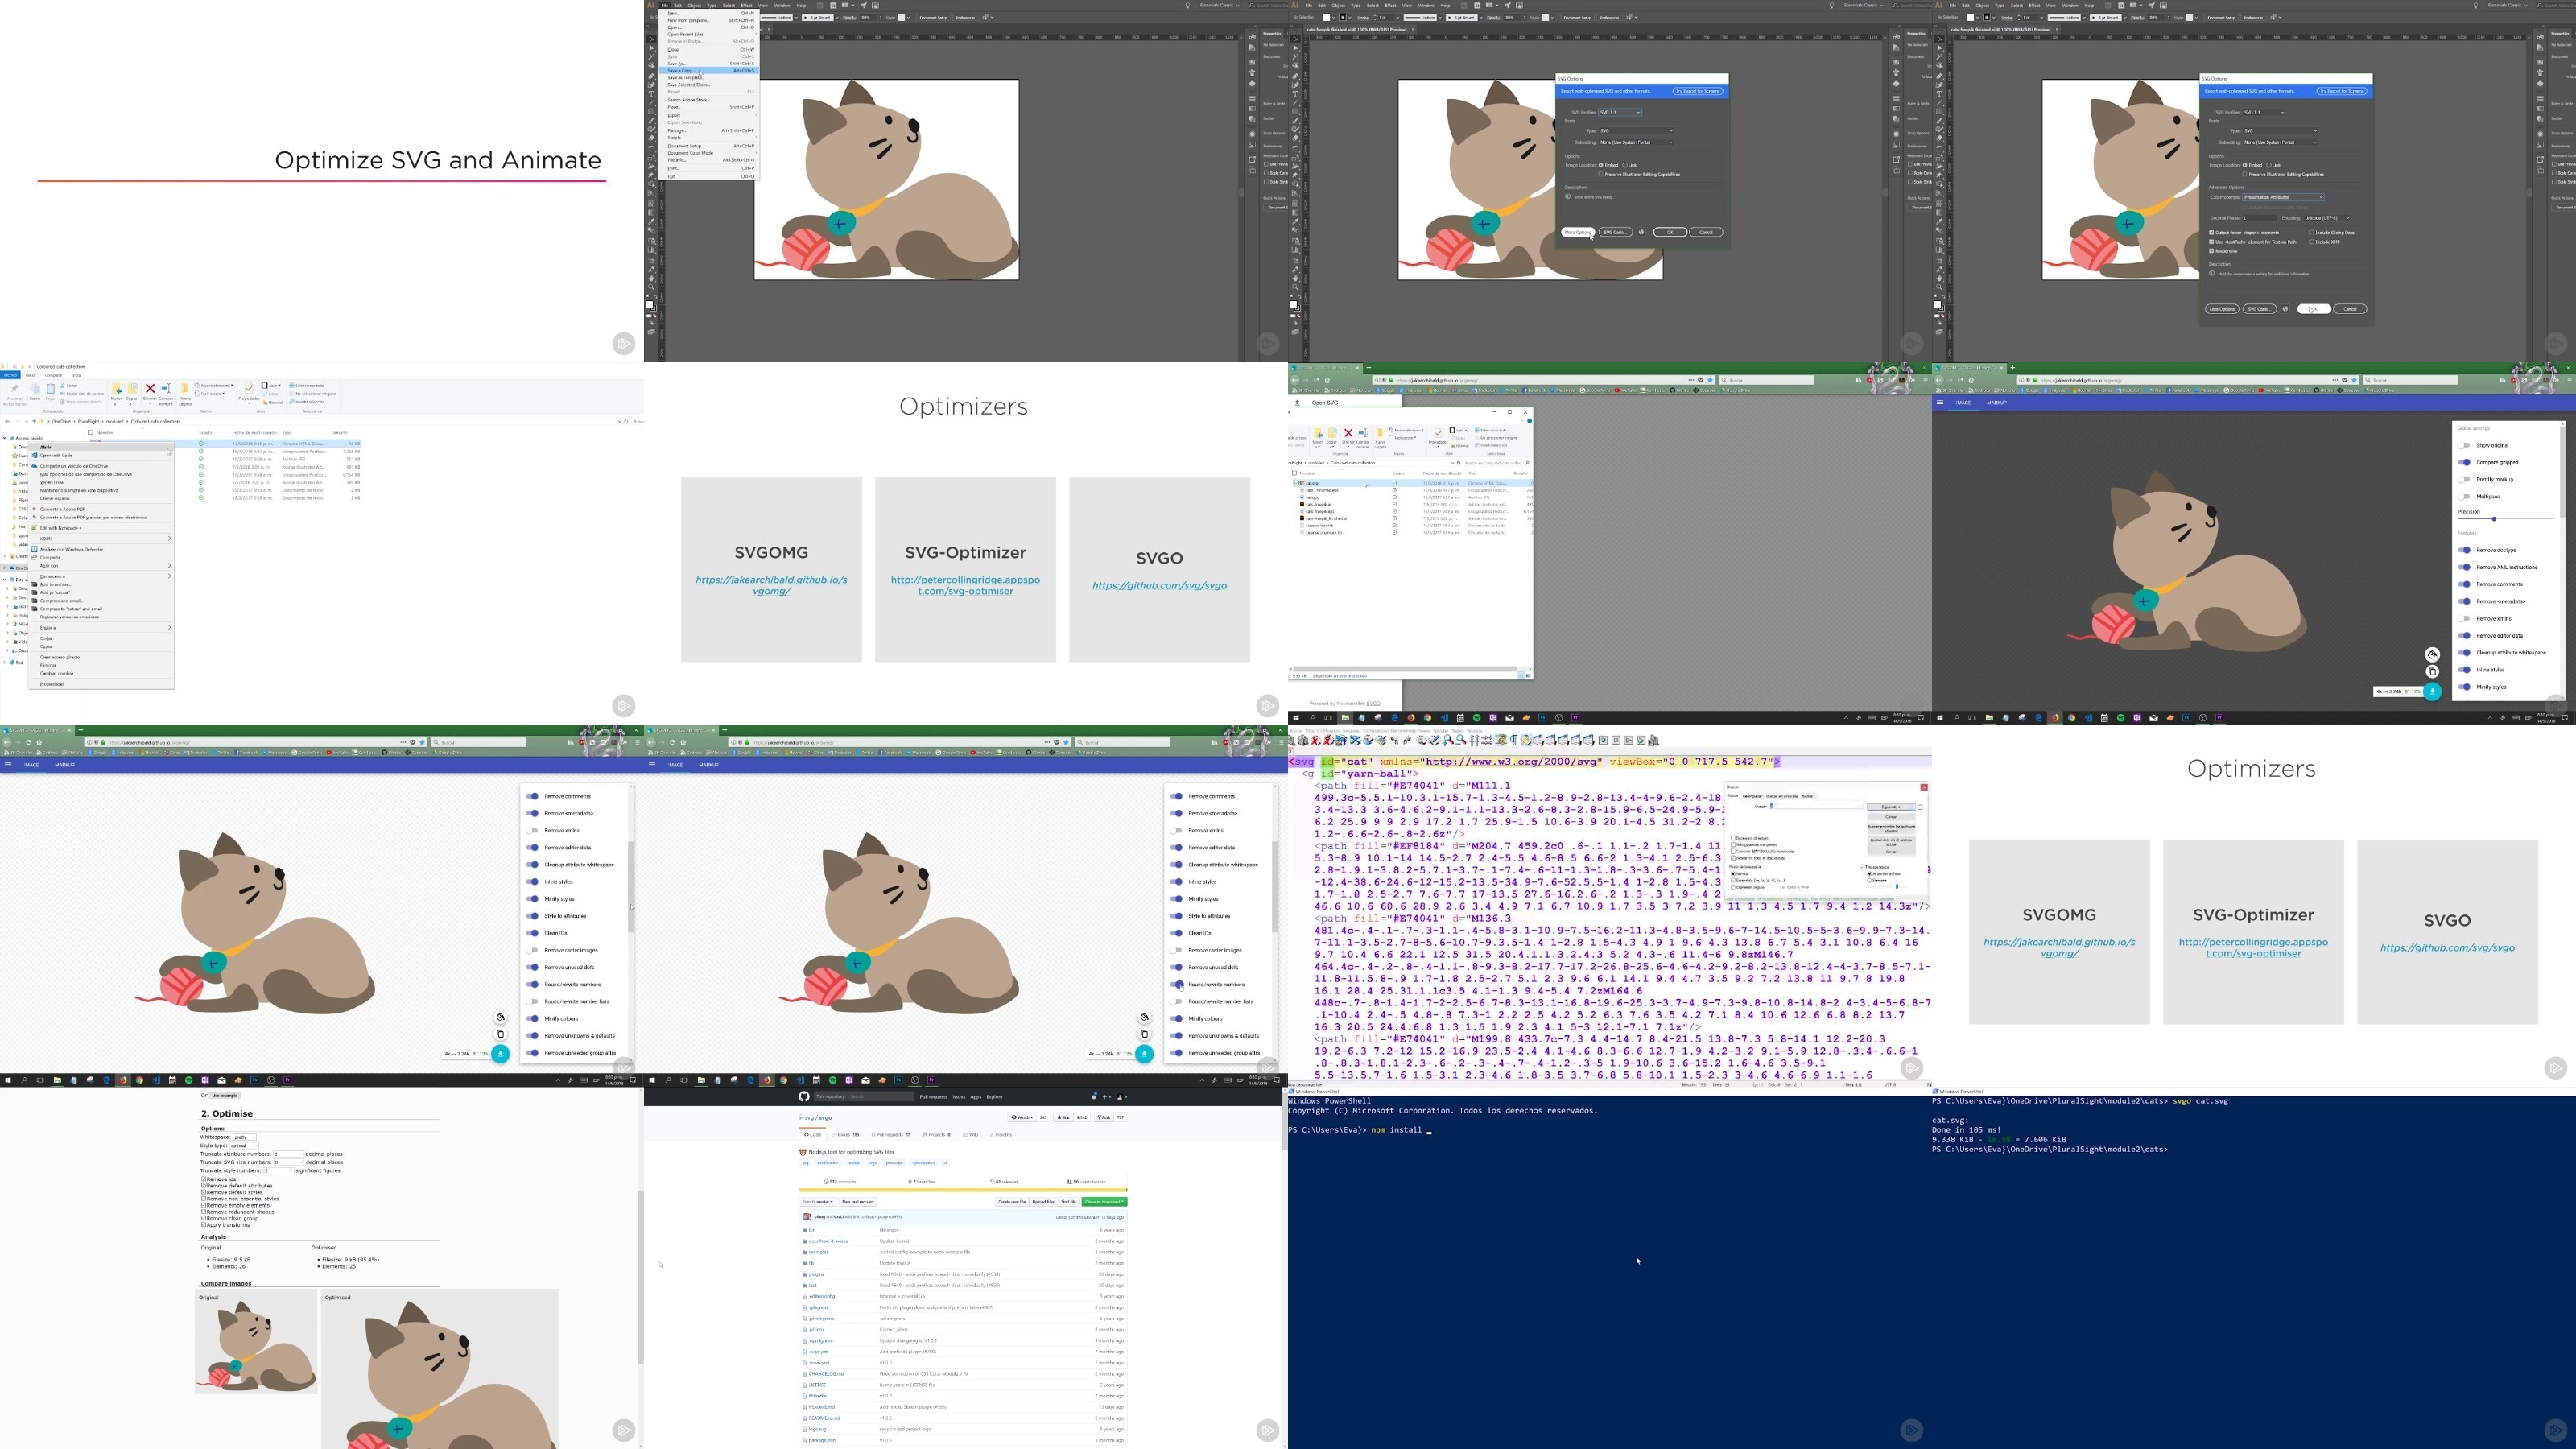
Task: Expand the Enviar a submenu in the context menu
Action: click(x=169, y=627)
